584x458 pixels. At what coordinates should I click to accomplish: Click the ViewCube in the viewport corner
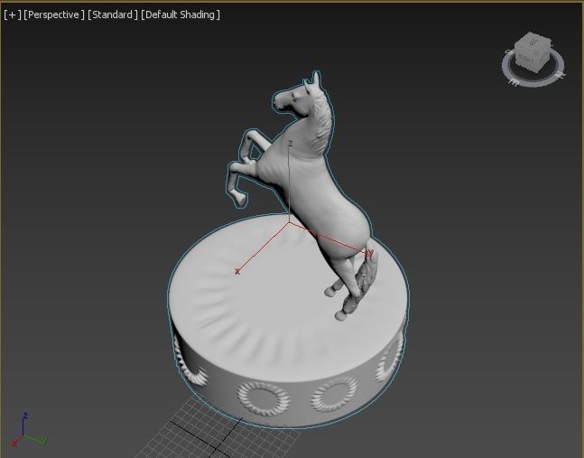point(532,52)
